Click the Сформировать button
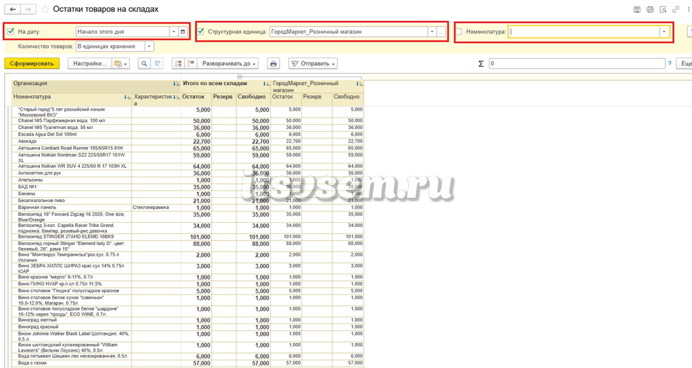Screen dimensions: 692x368 pos(32,63)
